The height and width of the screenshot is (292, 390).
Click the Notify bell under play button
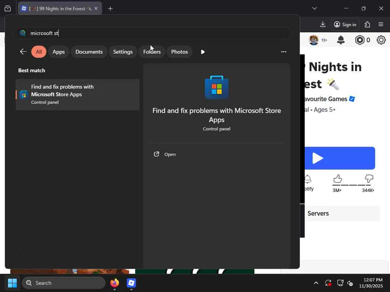308,179
